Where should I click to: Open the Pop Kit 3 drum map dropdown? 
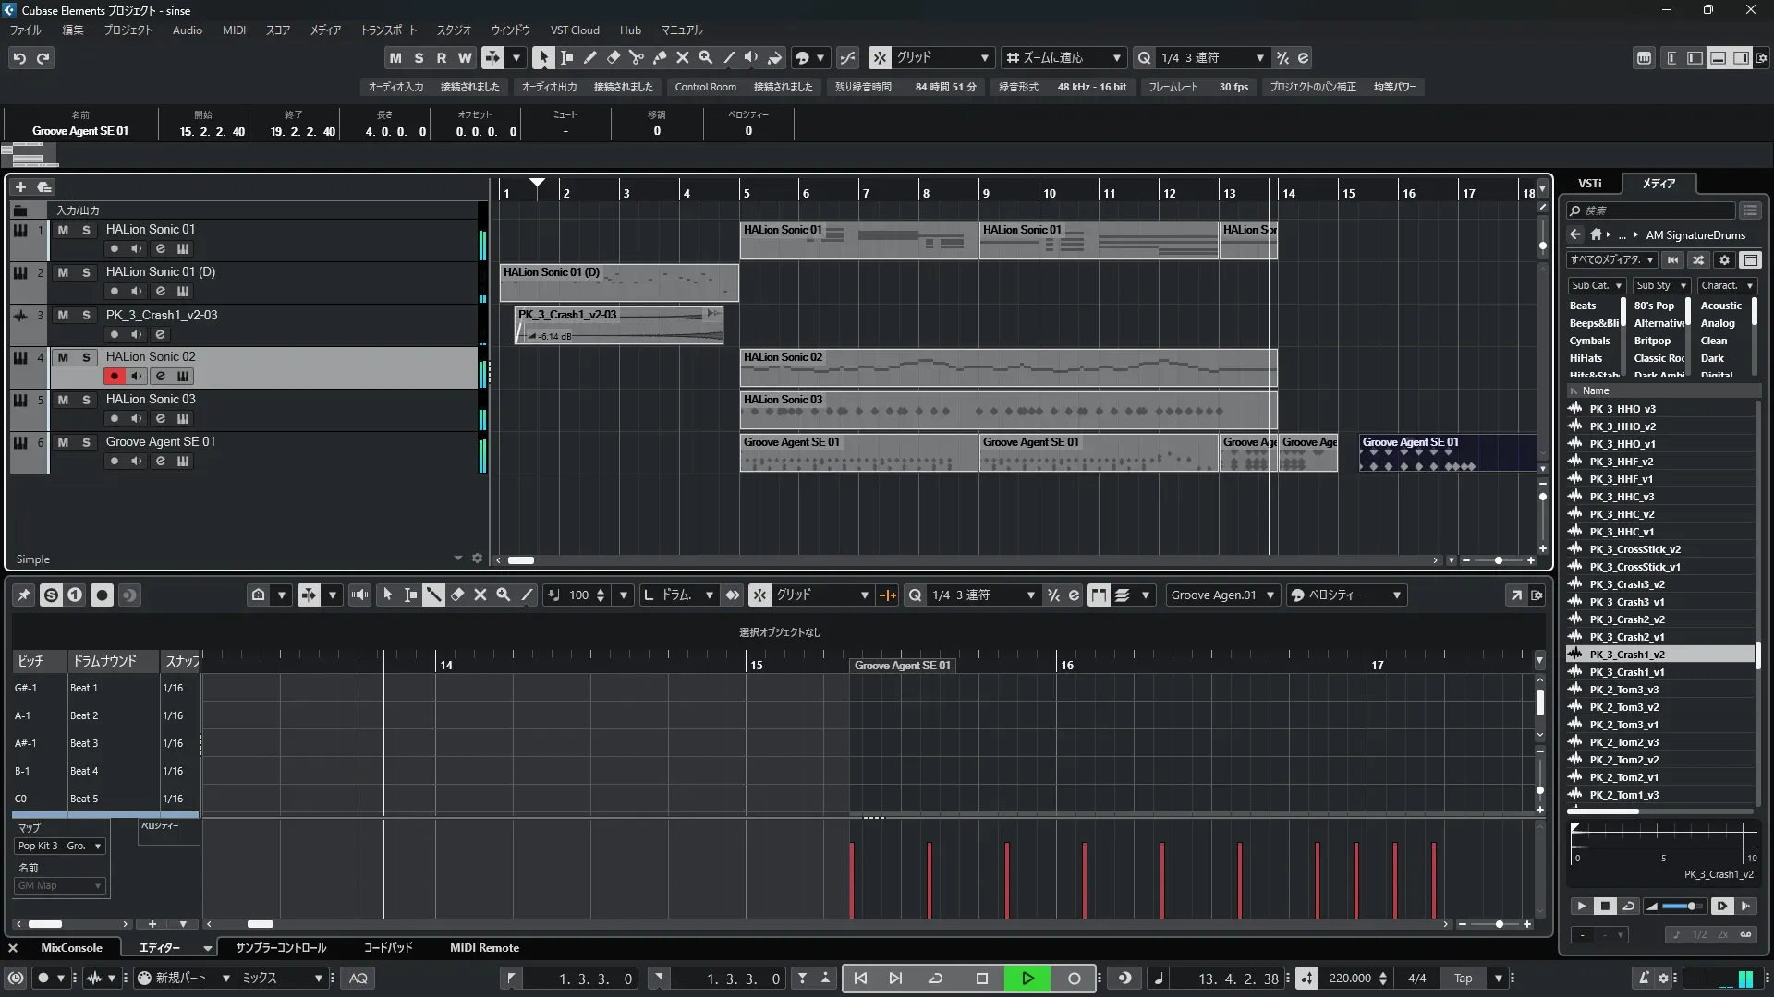[x=60, y=846]
